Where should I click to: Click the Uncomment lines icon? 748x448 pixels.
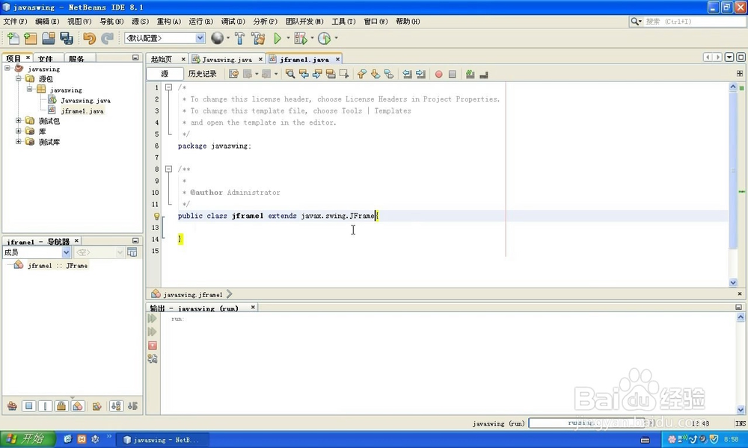[483, 74]
